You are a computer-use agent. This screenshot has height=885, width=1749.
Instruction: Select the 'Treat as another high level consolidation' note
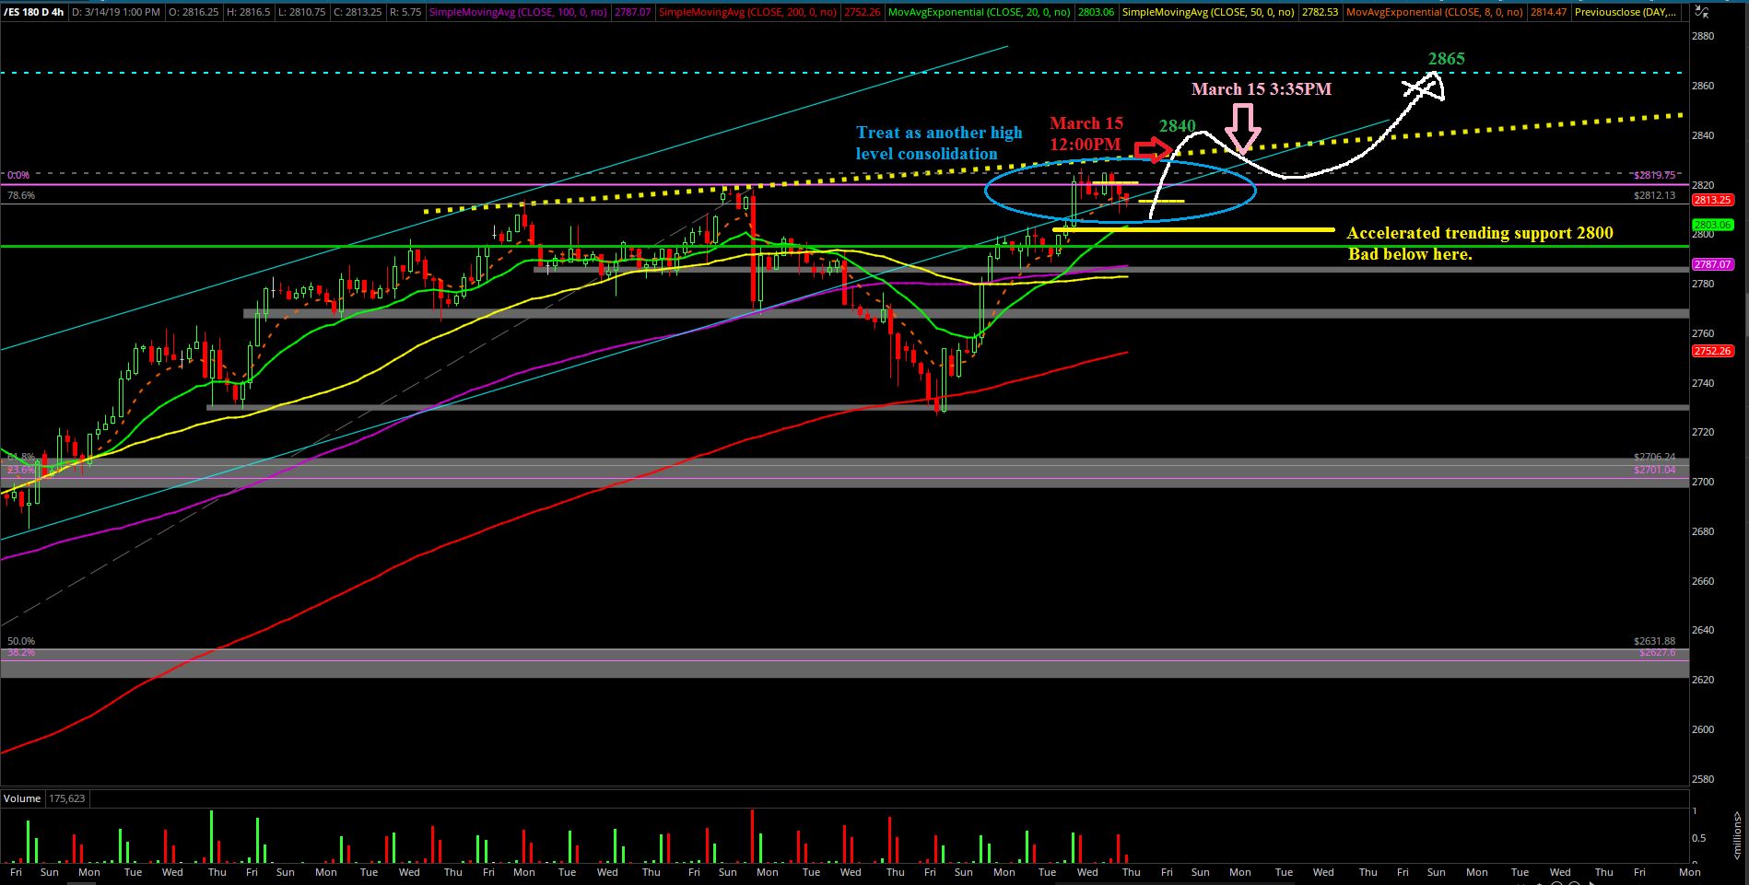(938, 143)
